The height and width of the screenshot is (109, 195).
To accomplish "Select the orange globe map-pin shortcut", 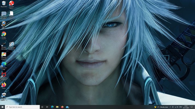I will coord(4,25).
